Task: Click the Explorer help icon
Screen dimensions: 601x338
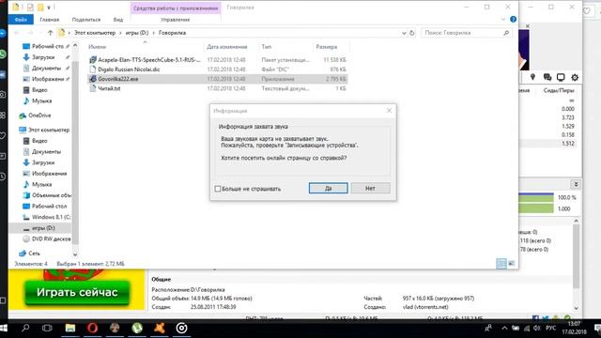Action: point(514,20)
